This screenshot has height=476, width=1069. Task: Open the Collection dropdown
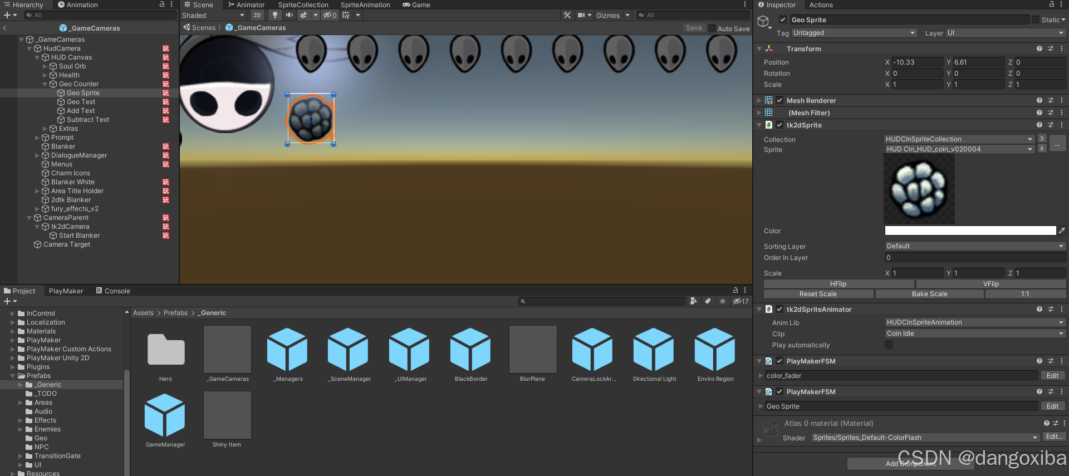pos(959,139)
